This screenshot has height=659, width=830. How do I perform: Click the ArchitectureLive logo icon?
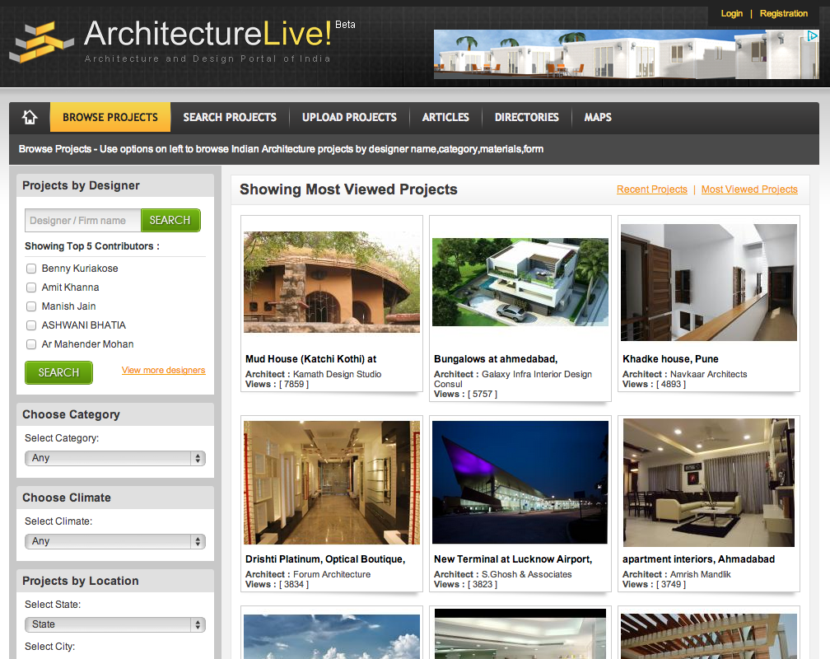tap(42, 42)
